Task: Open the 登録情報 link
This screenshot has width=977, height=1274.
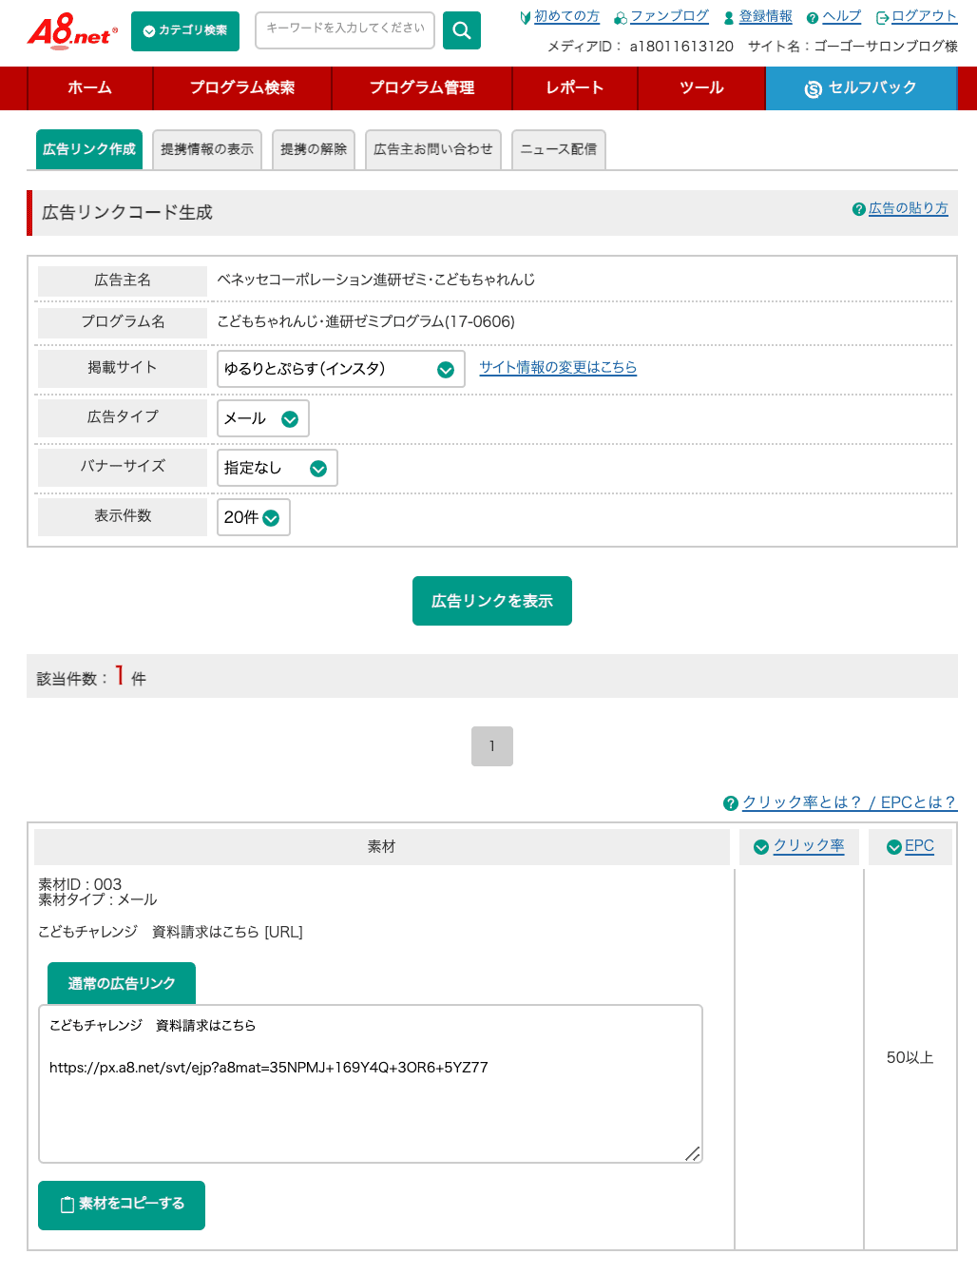Action: click(x=765, y=16)
